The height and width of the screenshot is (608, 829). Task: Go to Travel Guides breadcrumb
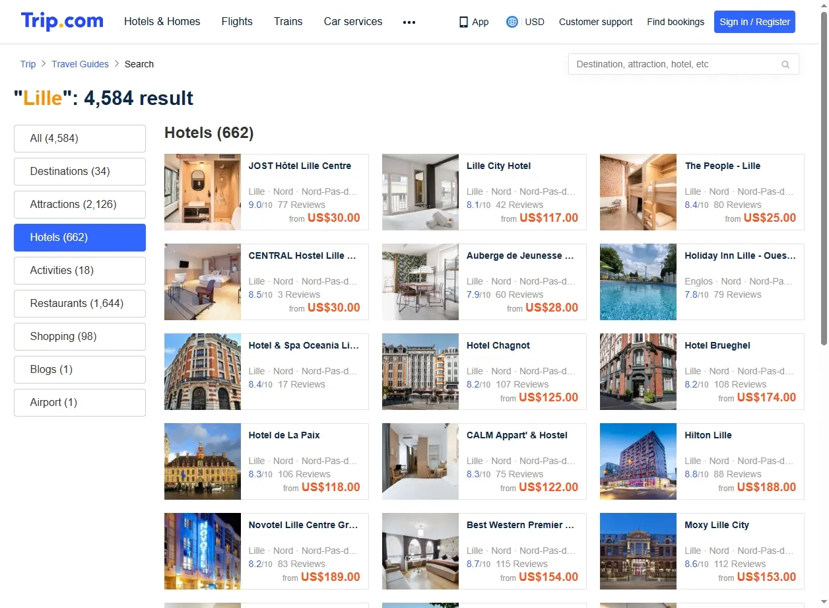[x=81, y=64]
